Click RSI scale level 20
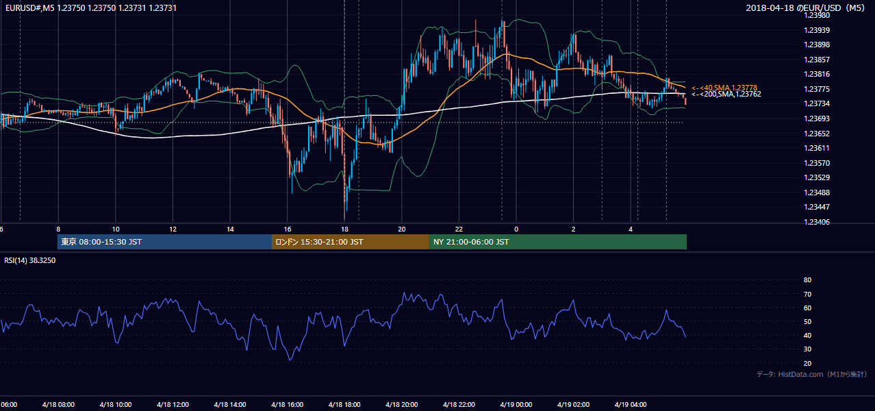Screen dimensions: 875x411 tap(807, 363)
